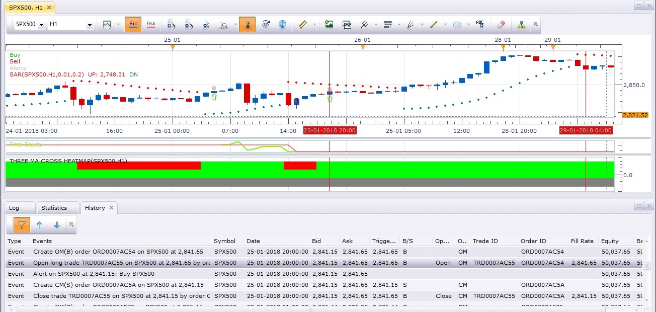Click the picture snapshot icon in toolbar

[x=329, y=24]
